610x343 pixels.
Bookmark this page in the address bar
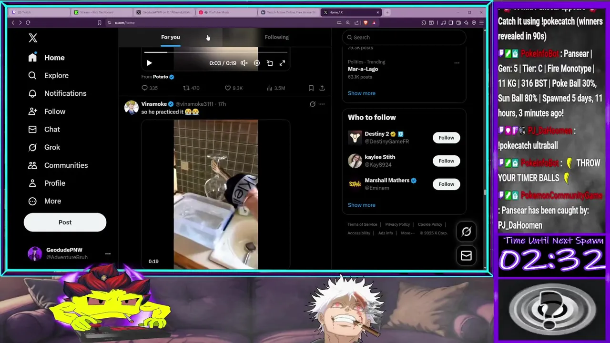pos(99,22)
